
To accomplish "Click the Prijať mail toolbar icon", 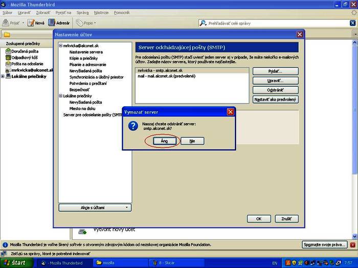I will coord(6,23).
